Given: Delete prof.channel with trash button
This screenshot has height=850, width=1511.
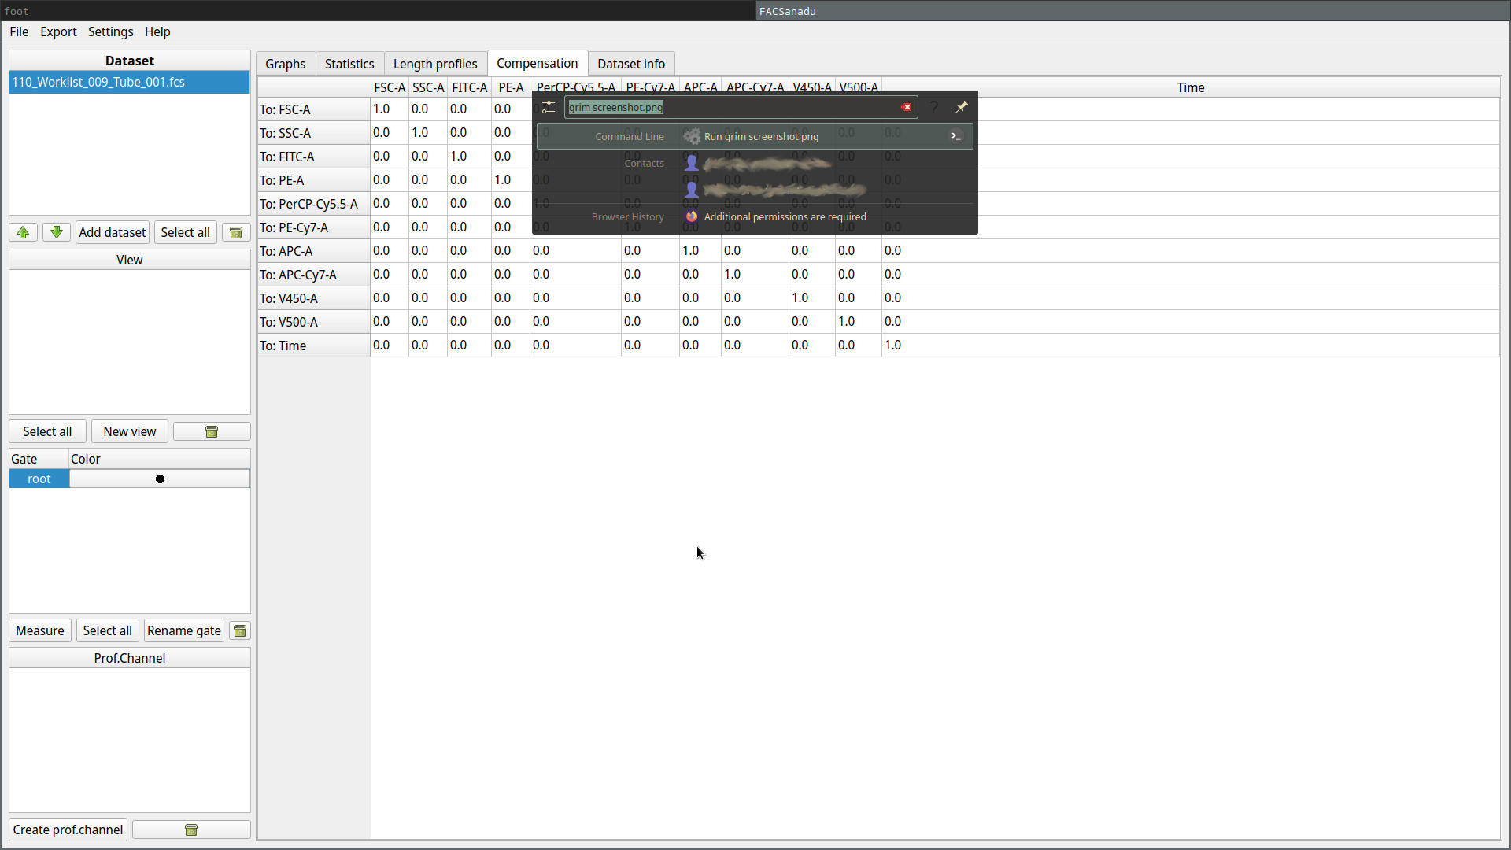Looking at the screenshot, I should [191, 830].
